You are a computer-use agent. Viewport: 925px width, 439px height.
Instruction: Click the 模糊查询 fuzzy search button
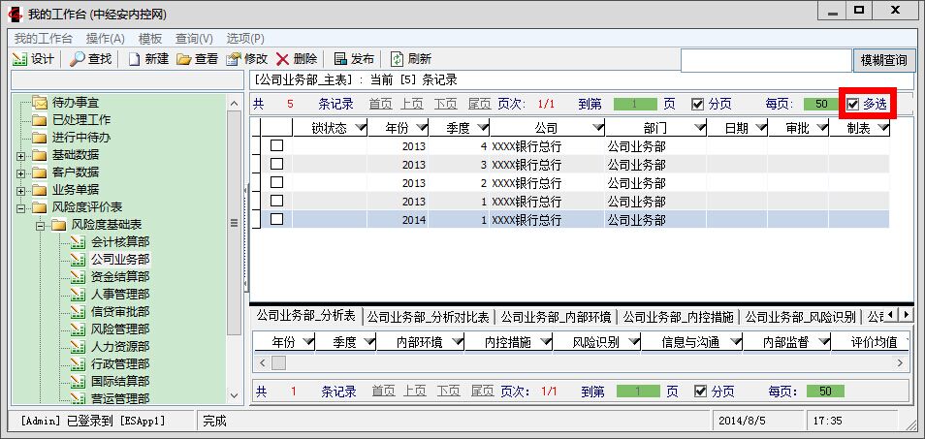(883, 60)
